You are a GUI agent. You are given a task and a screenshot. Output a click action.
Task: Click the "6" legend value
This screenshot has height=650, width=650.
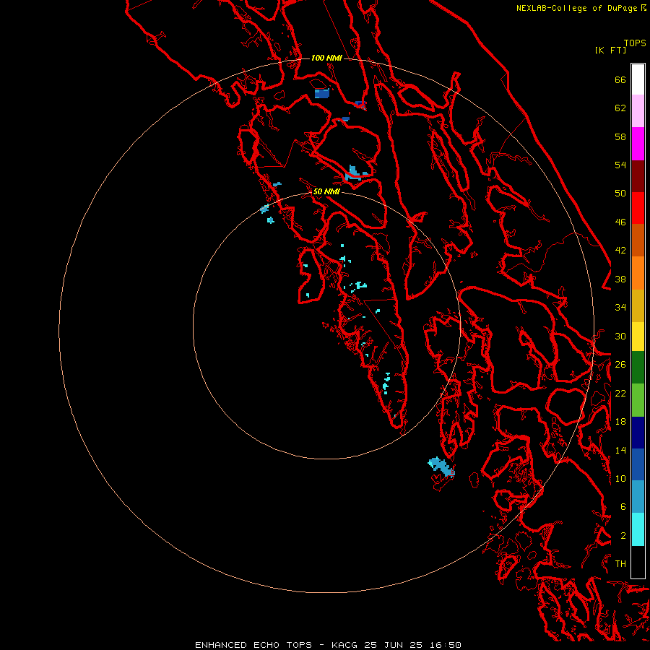click(623, 507)
